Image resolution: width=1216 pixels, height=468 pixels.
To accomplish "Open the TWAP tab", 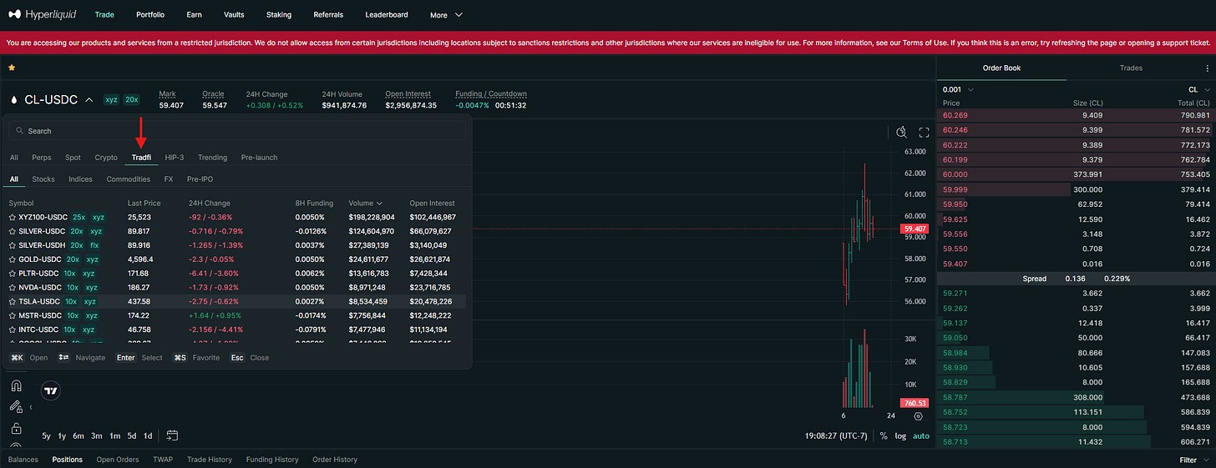I will click(163, 460).
